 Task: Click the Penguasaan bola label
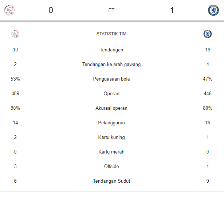pos(111,79)
